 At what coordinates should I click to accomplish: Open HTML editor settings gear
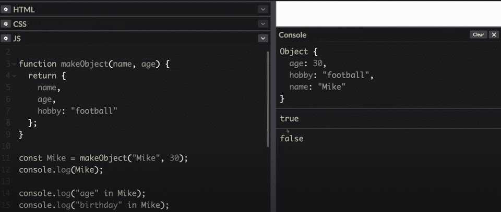6,9
